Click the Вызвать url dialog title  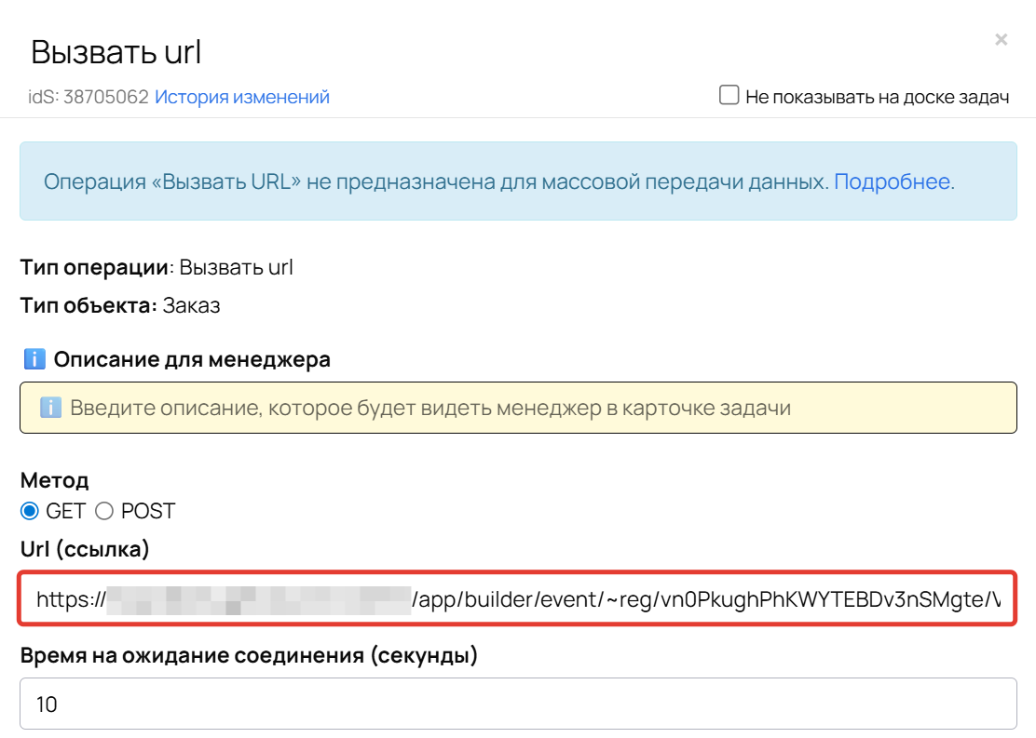point(116,52)
